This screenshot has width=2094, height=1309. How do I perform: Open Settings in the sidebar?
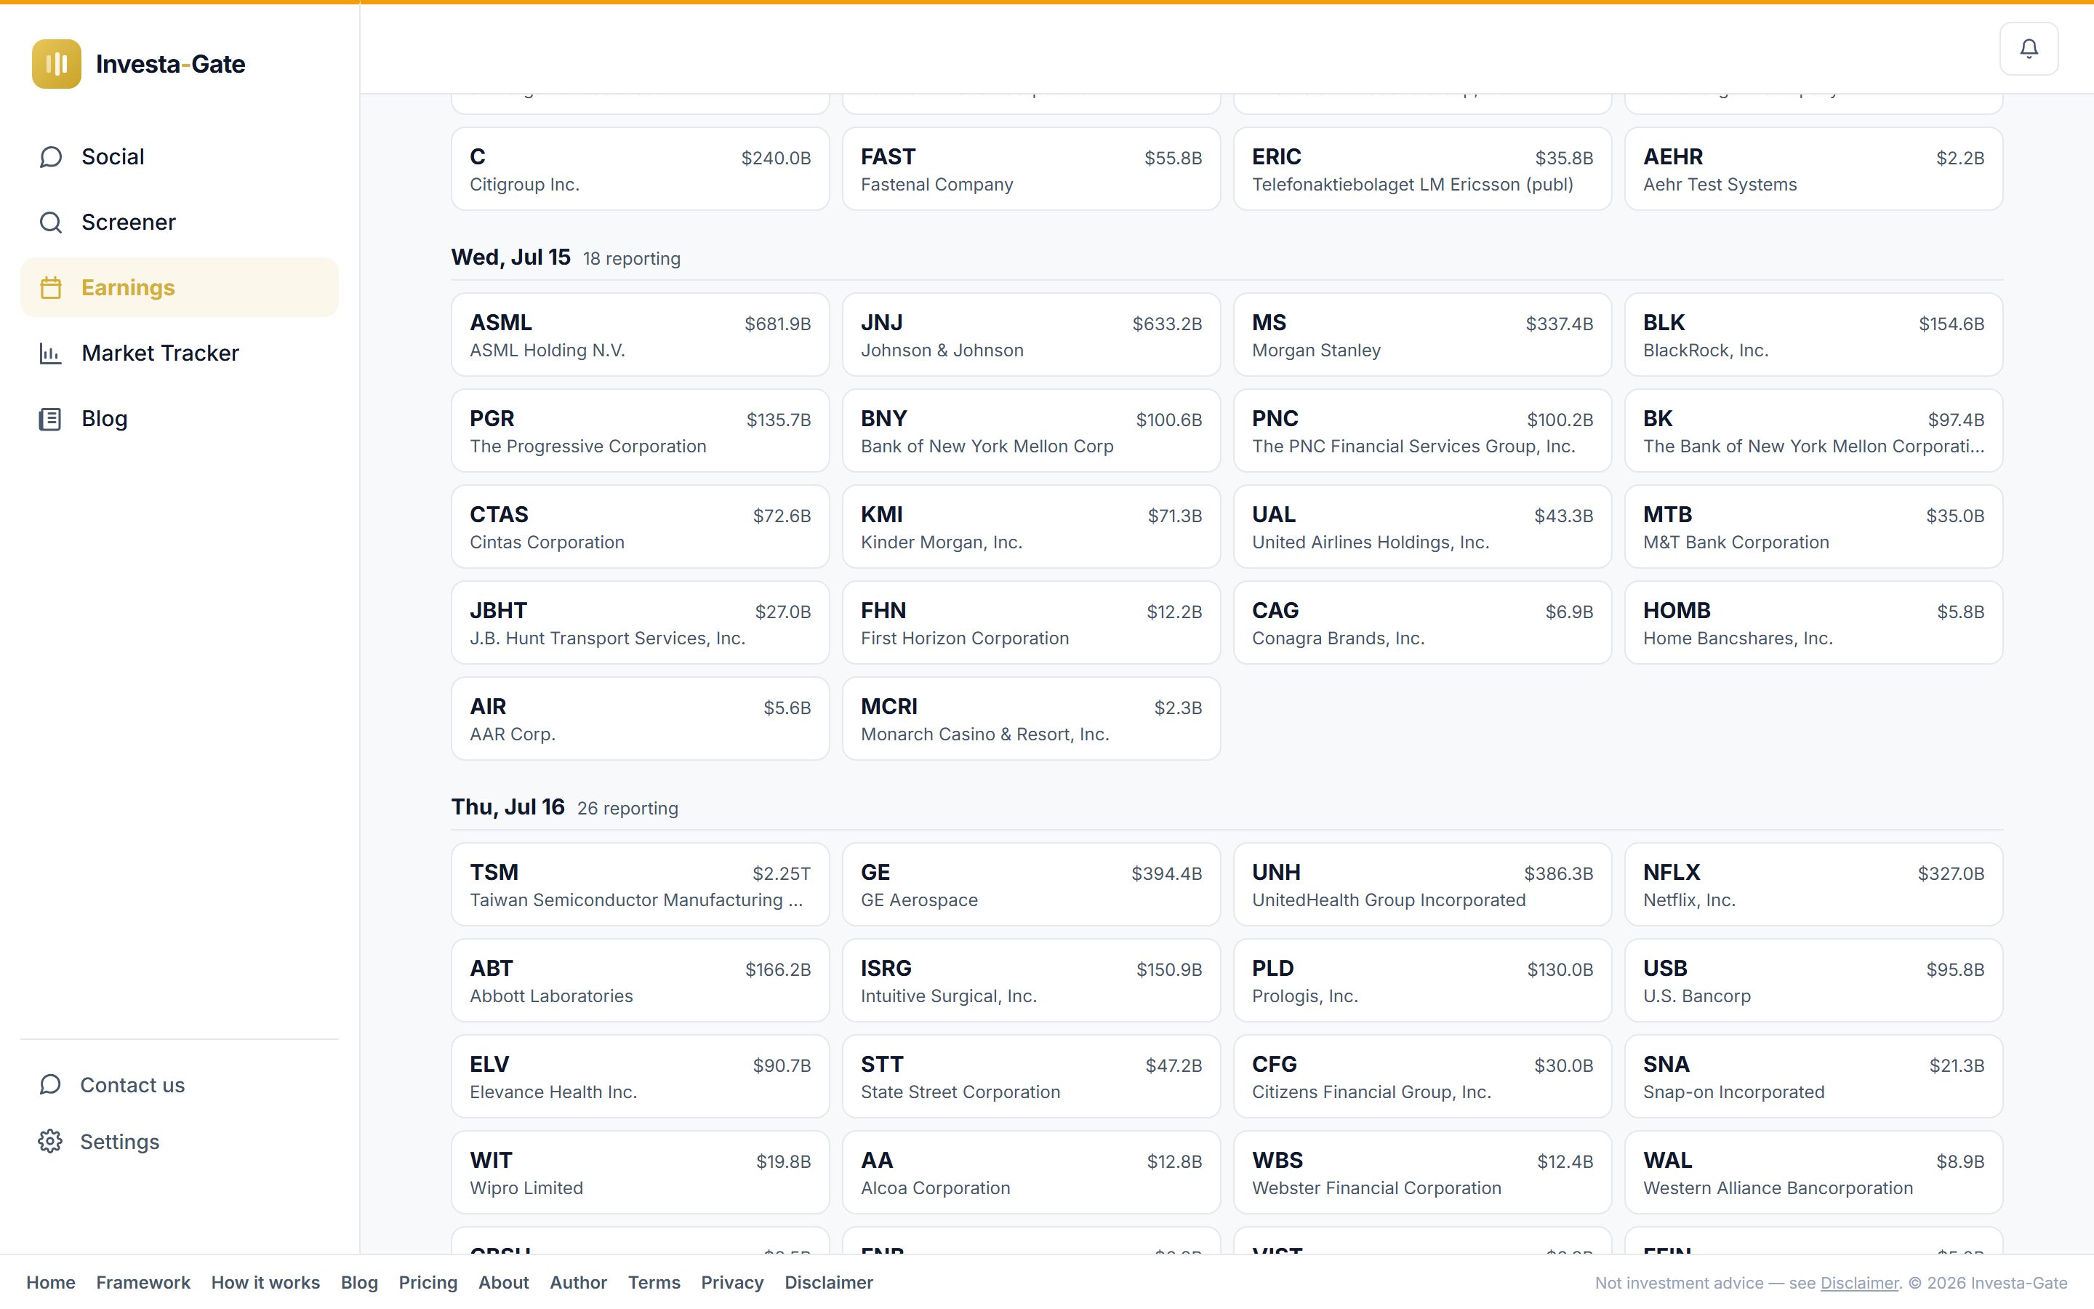click(x=179, y=1141)
